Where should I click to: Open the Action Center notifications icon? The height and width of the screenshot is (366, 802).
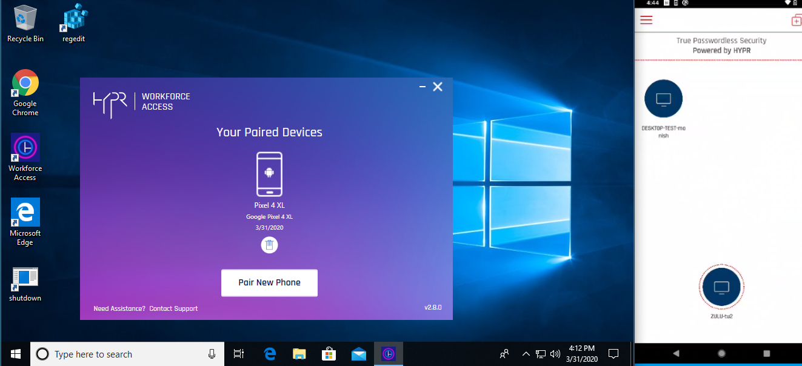coord(613,354)
